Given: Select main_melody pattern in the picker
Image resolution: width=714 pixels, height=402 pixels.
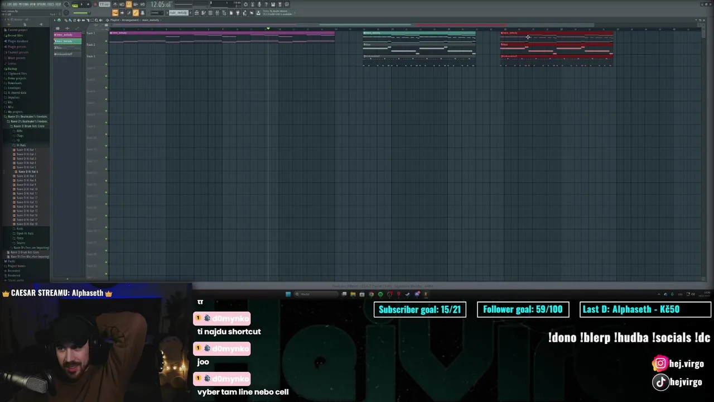Looking at the screenshot, I should click(67, 41).
